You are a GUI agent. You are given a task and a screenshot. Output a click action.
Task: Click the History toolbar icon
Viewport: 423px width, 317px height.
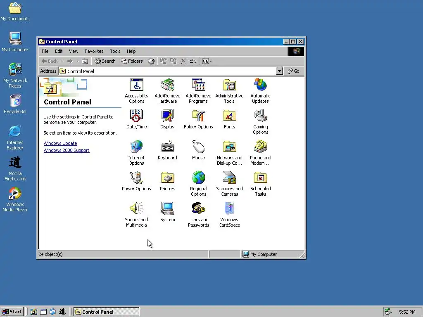(151, 61)
